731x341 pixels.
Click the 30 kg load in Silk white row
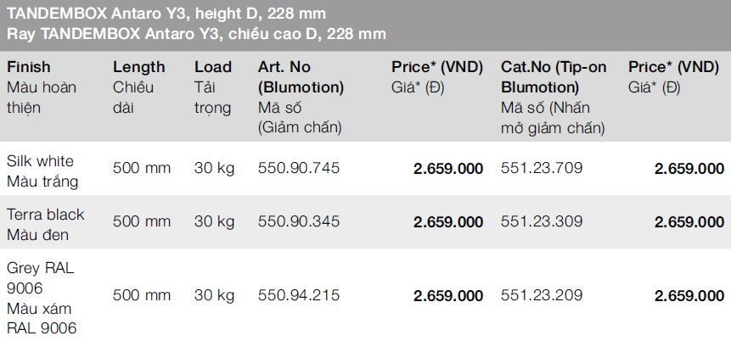click(214, 168)
